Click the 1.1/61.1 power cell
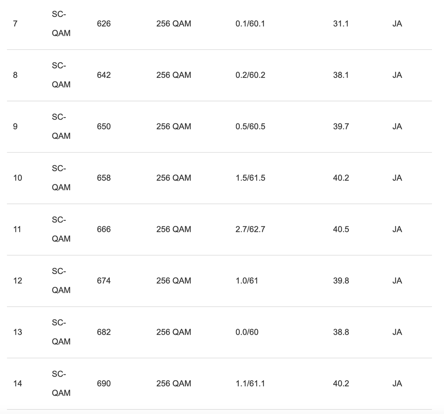The width and height of the screenshot is (444, 414). (250, 384)
